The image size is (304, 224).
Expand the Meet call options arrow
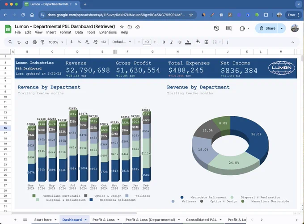[249, 29]
